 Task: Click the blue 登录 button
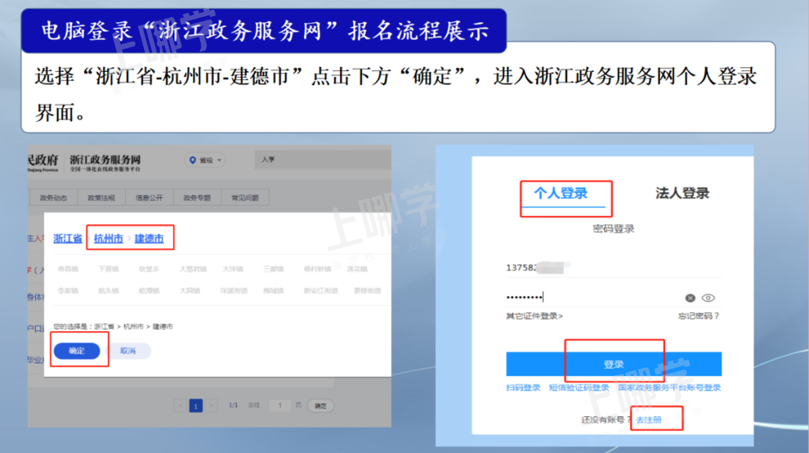point(614,364)
